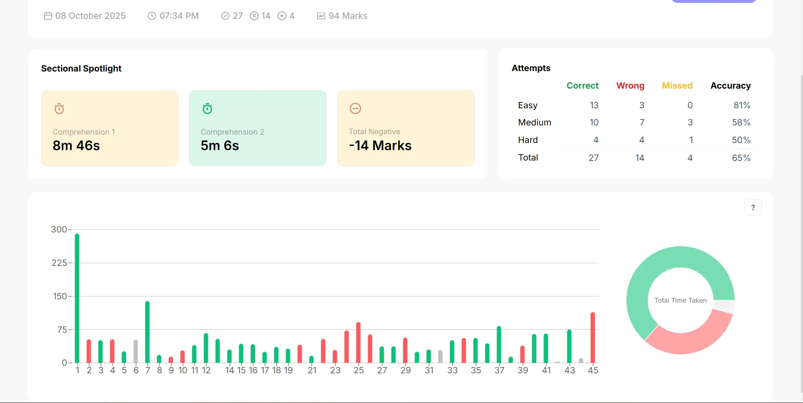Viewport: 803px width, 403px height.
Task: Click the green bar for question 7
Action: [147, 332]
